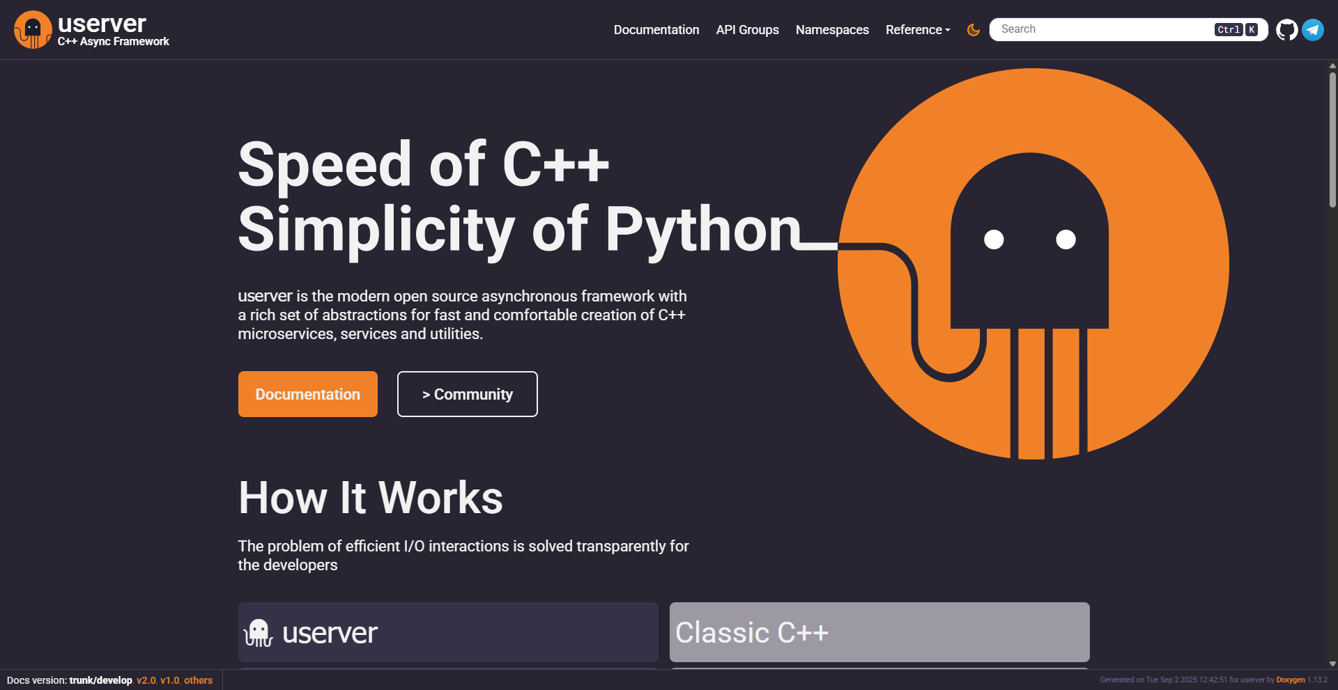This screenshot has height=690, width=1338.
Task: Click 'trunk/develop' docs version text
Action: (100, 680)
